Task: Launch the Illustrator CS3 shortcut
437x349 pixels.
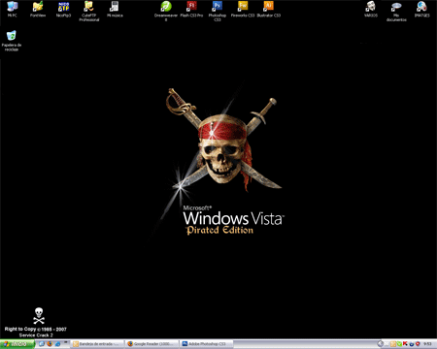Action: click(269, 9)
